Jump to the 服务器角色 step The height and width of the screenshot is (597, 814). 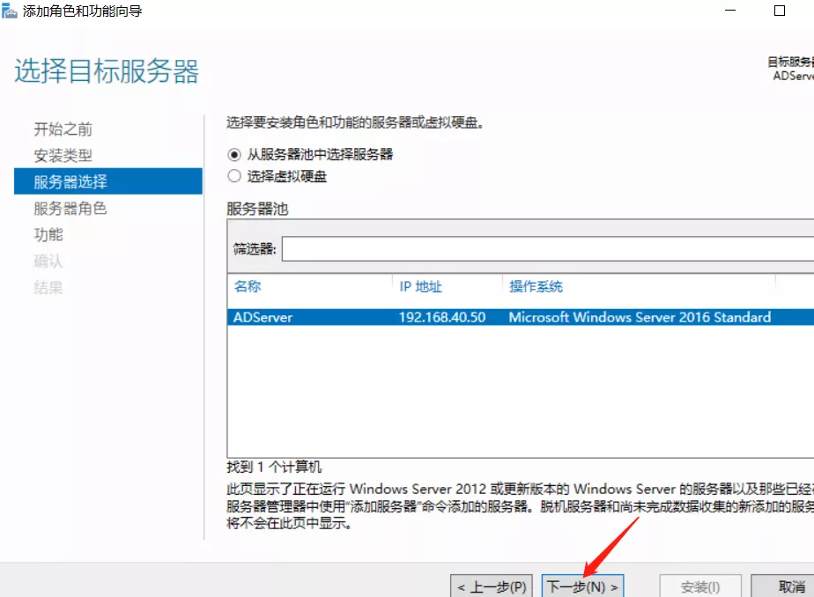(70, 209)
